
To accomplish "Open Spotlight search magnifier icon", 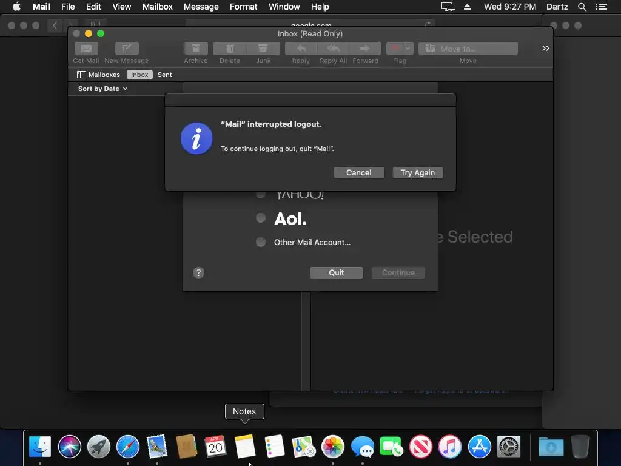I will [582, 7].
